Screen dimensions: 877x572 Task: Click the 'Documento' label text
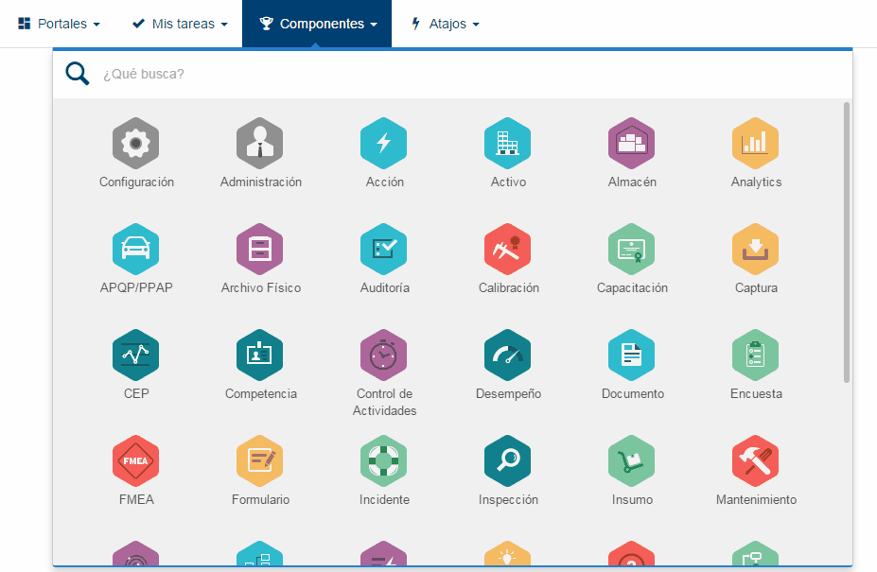pos(633,393)
